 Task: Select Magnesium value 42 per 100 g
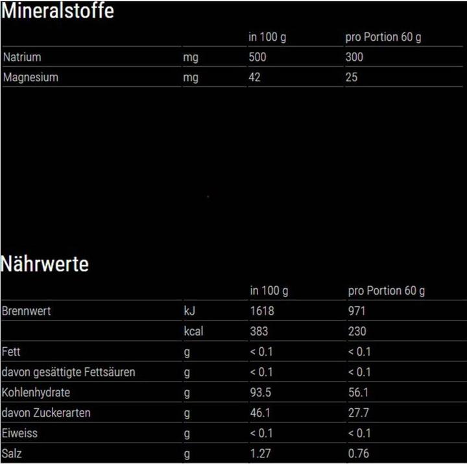click(x=254, y=77)
